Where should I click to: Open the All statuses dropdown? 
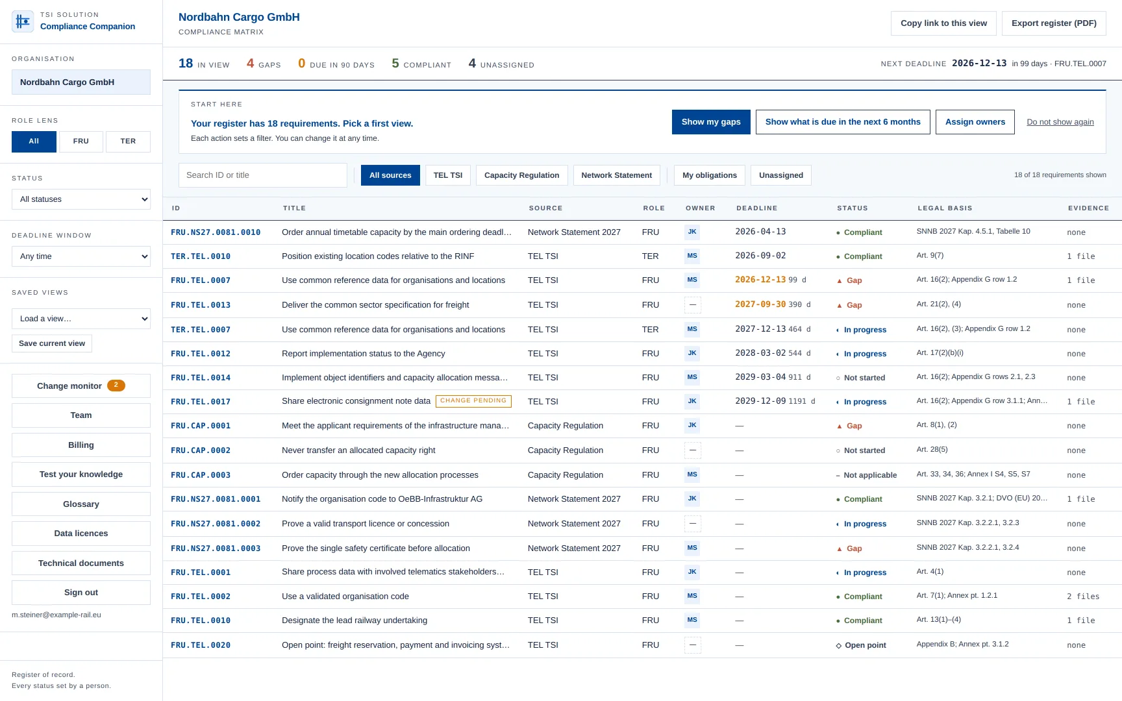(81, 199)
